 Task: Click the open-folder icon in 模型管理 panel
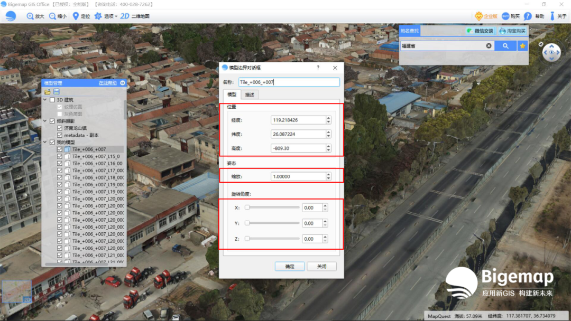point(48,92)
